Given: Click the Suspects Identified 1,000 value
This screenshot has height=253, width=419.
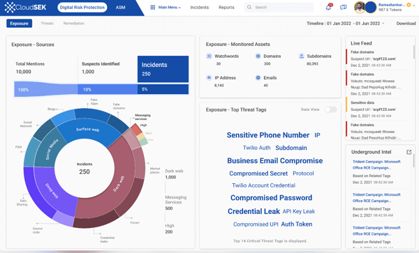Looking at the screenshot, I should tap(88, 72).
